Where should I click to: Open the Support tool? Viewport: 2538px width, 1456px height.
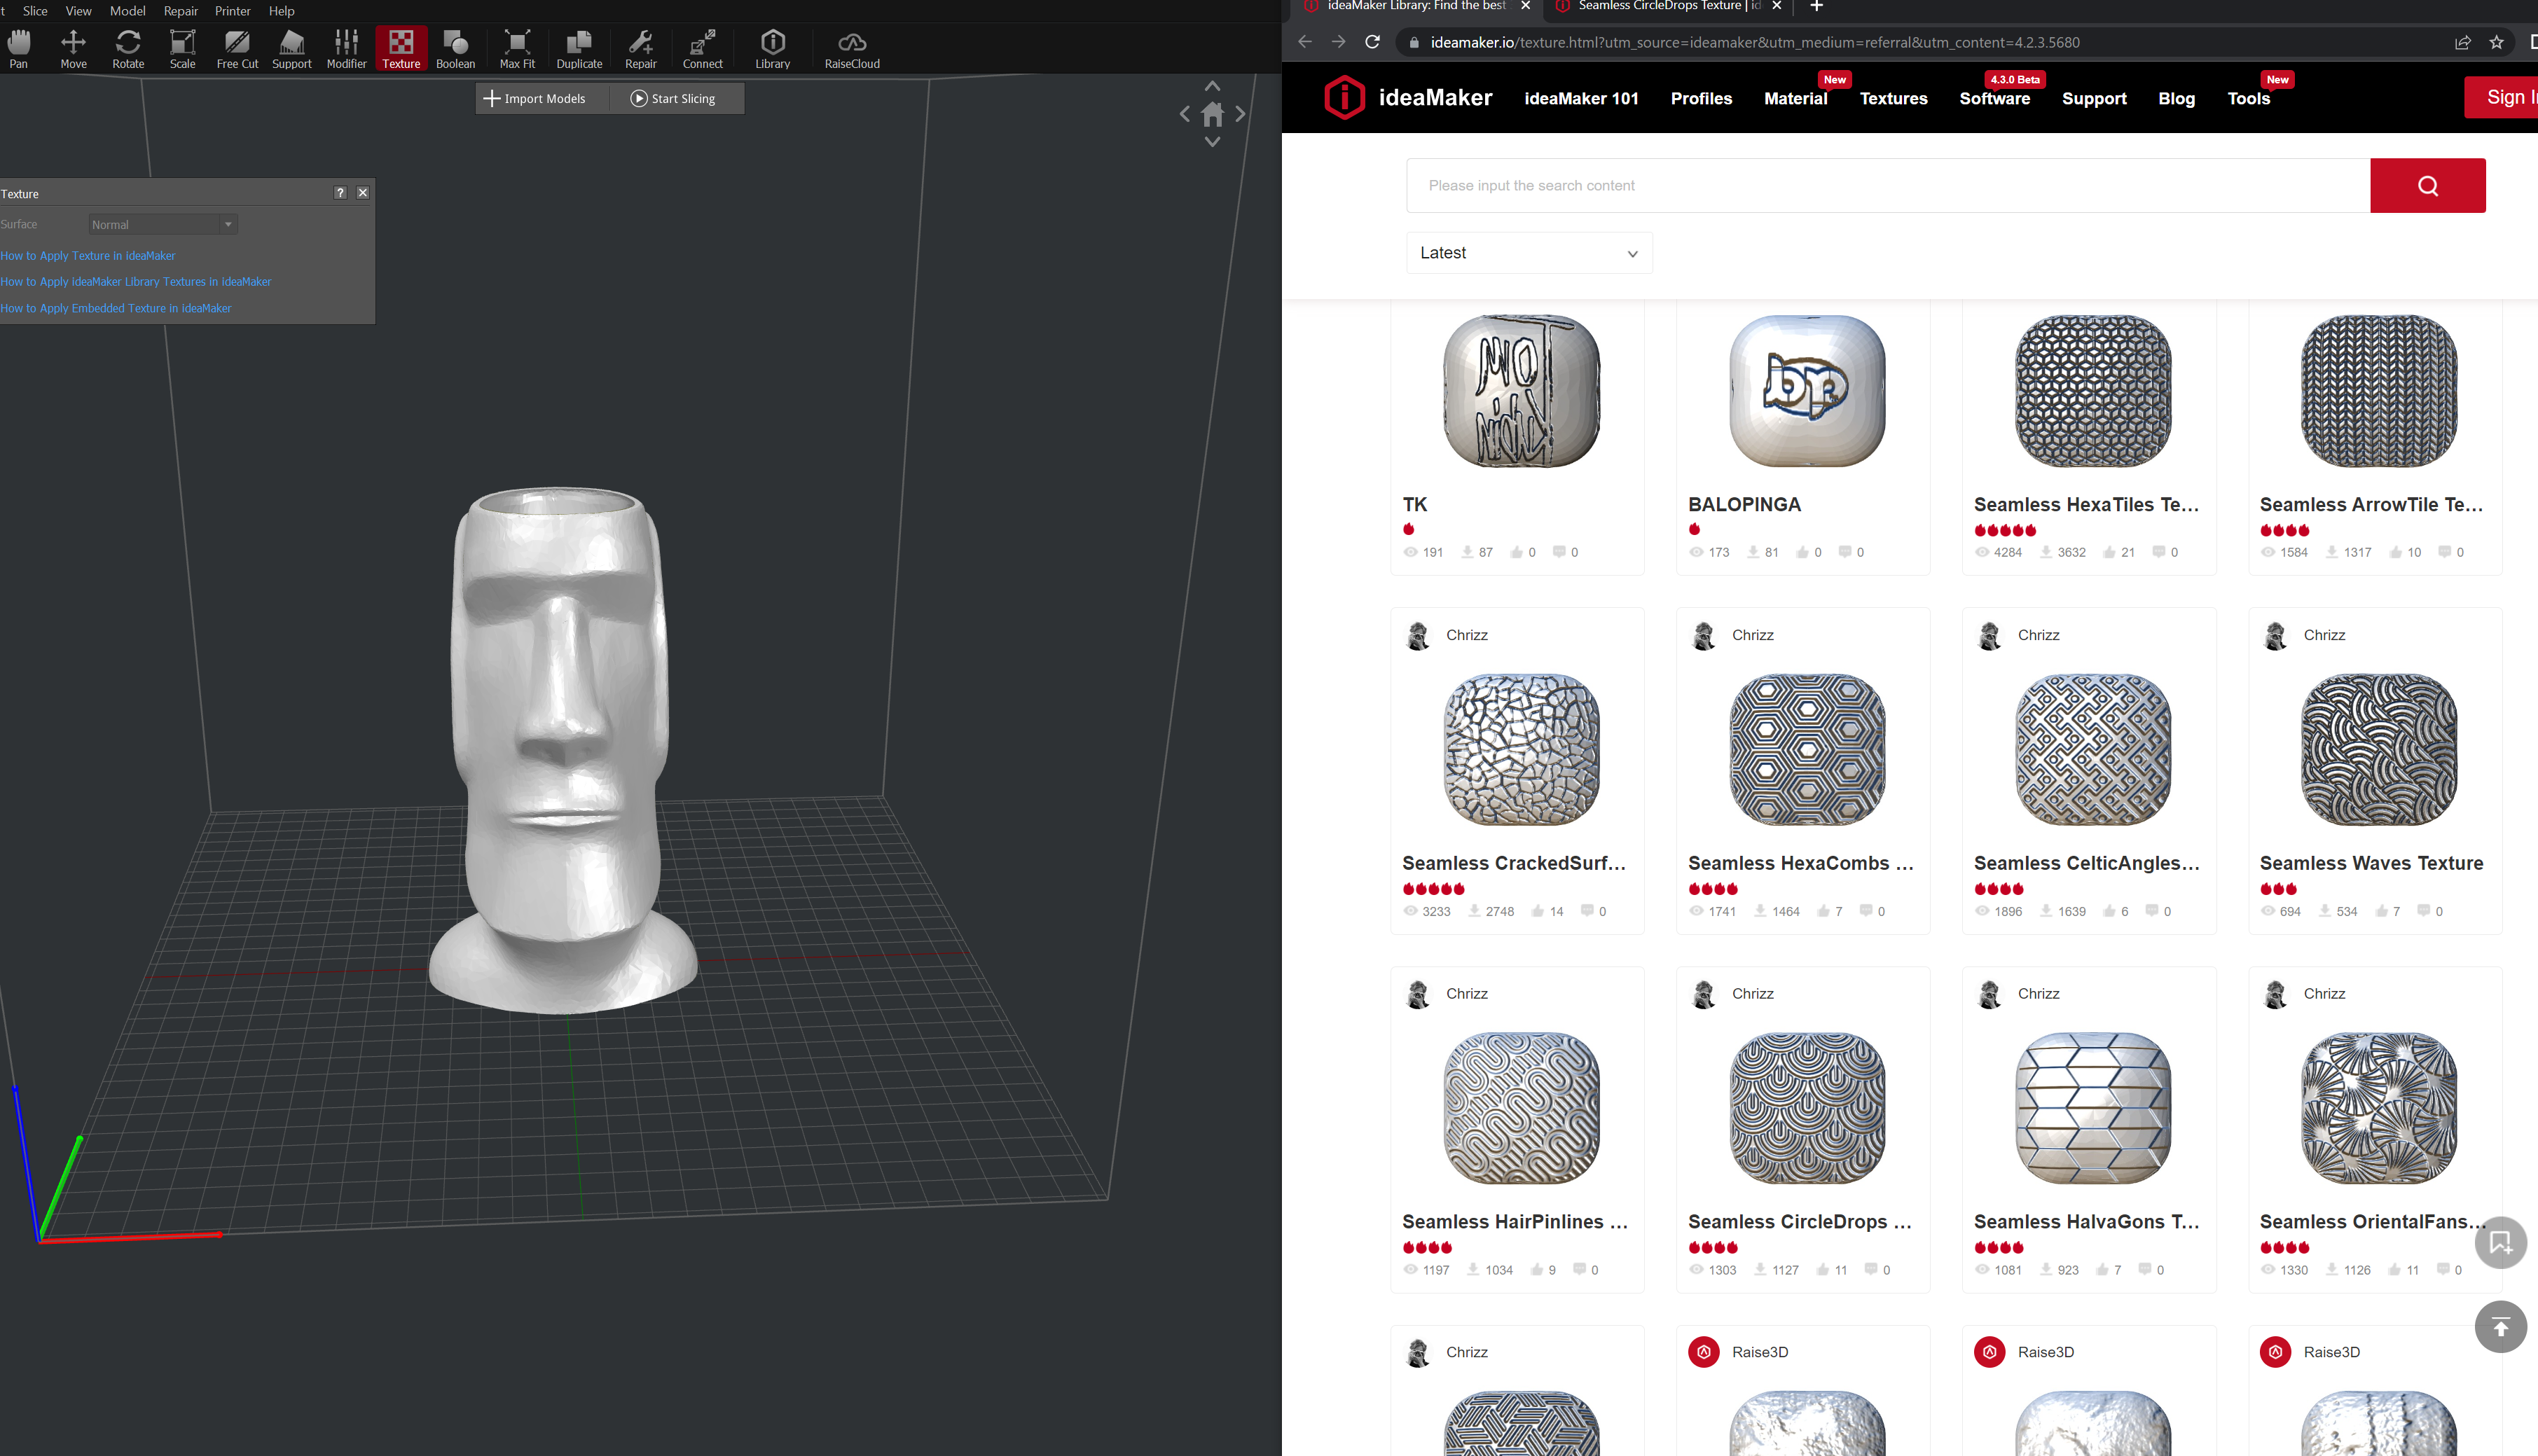click(x=292, y=49)
